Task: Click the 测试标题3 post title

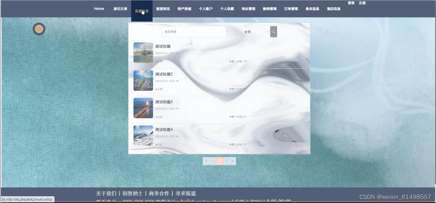Action: click(164, 102)
